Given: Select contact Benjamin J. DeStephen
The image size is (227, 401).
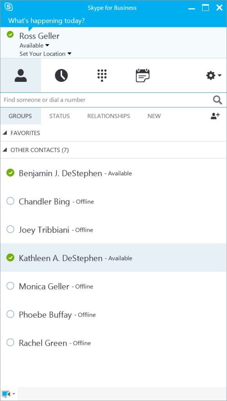Looking at the screenshot, I should point(113,173).
